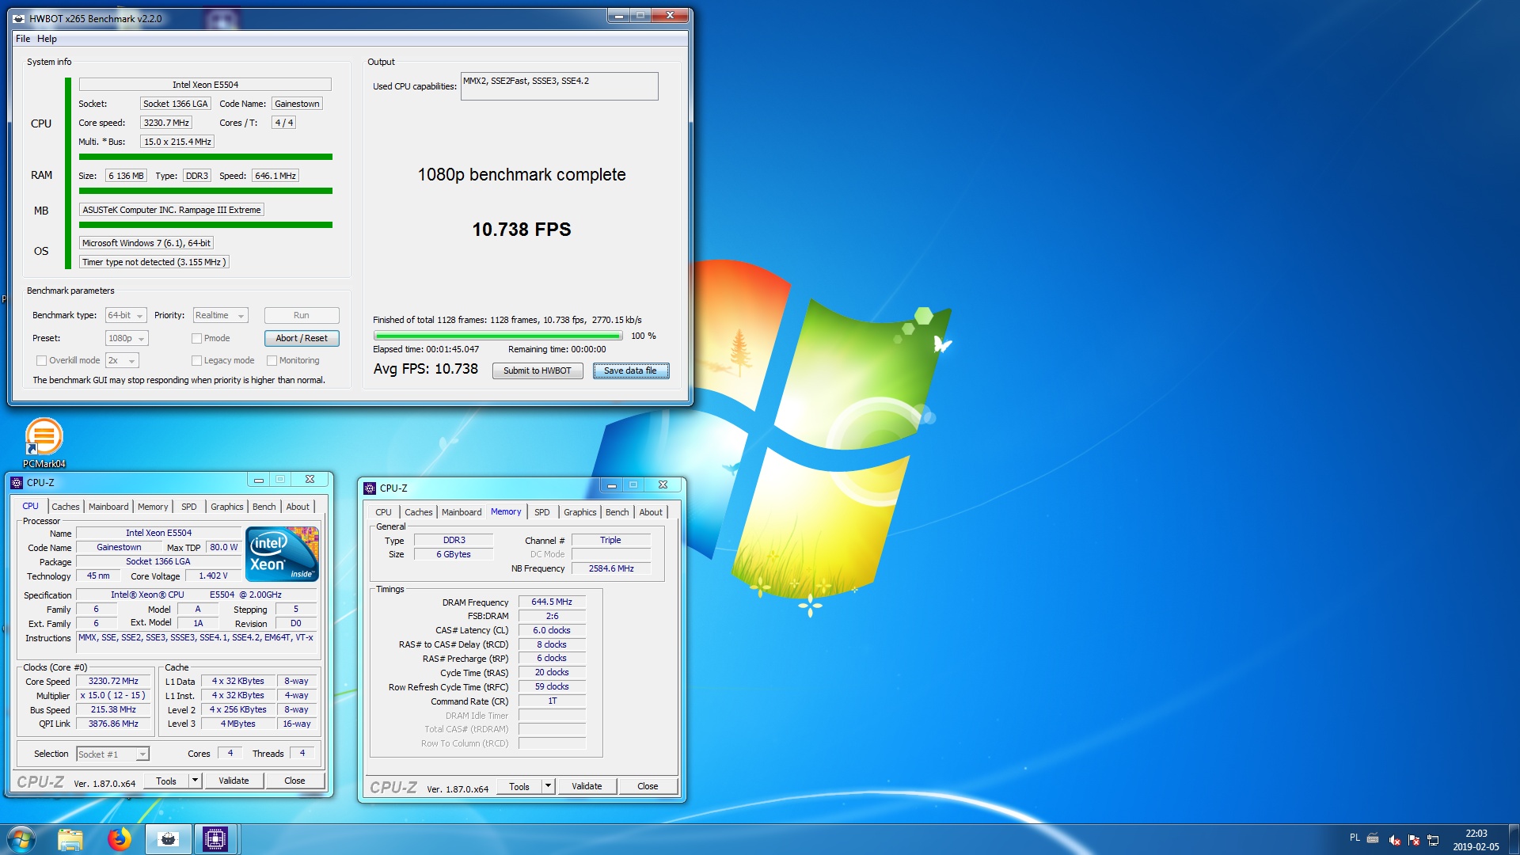Open the Overkill 2x multiplier dropdown
The width and height of the screenshot is (1520, 855).
point(122,360)
